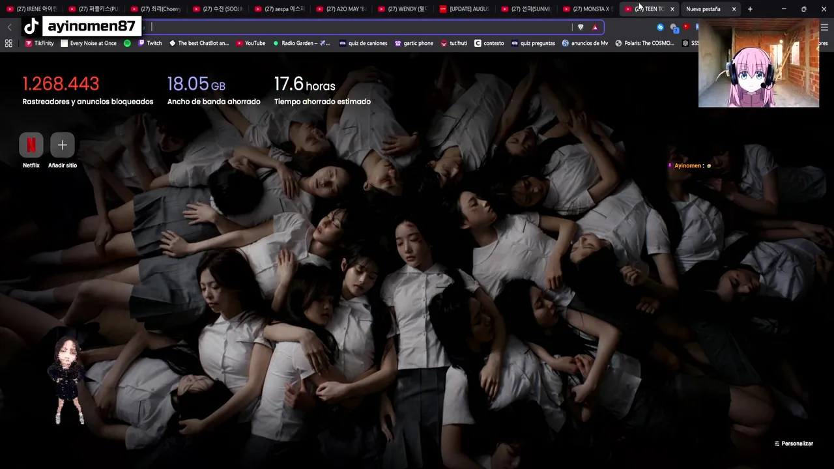Switch to the 최리(Choerry) tab
Image resolution: width=834 pixels, height=469 pixels.
tap(156, 9)
